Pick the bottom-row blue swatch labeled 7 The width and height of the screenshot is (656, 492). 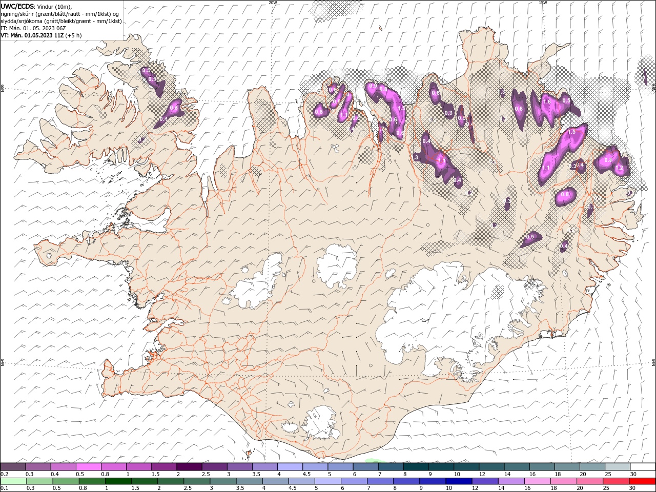click(380, 481)
